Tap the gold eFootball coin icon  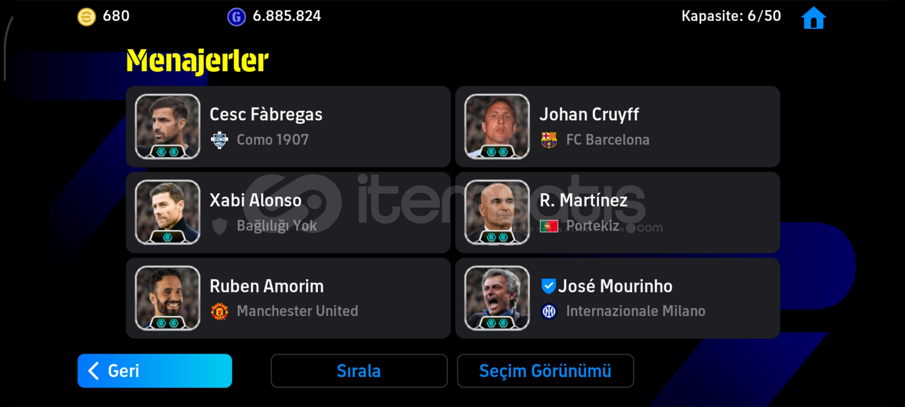pyautogui.click(x=86, y=17)
